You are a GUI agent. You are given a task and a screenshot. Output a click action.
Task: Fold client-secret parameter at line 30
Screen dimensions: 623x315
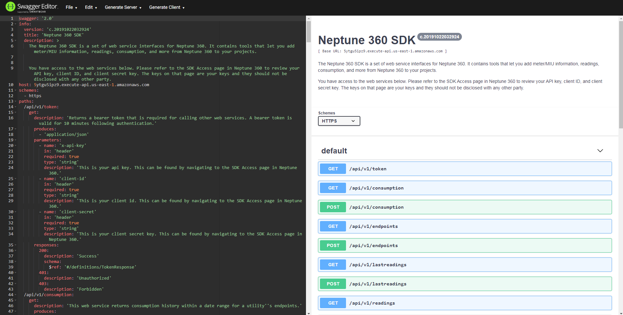pos(15,212)
